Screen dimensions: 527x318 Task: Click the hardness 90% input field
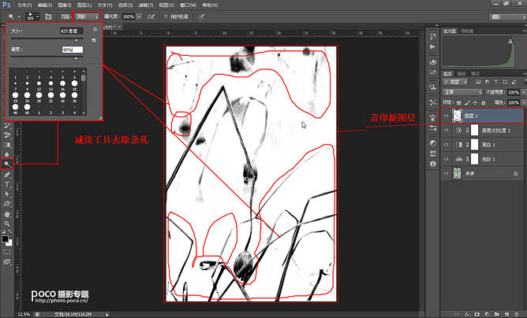click(73, 50)
